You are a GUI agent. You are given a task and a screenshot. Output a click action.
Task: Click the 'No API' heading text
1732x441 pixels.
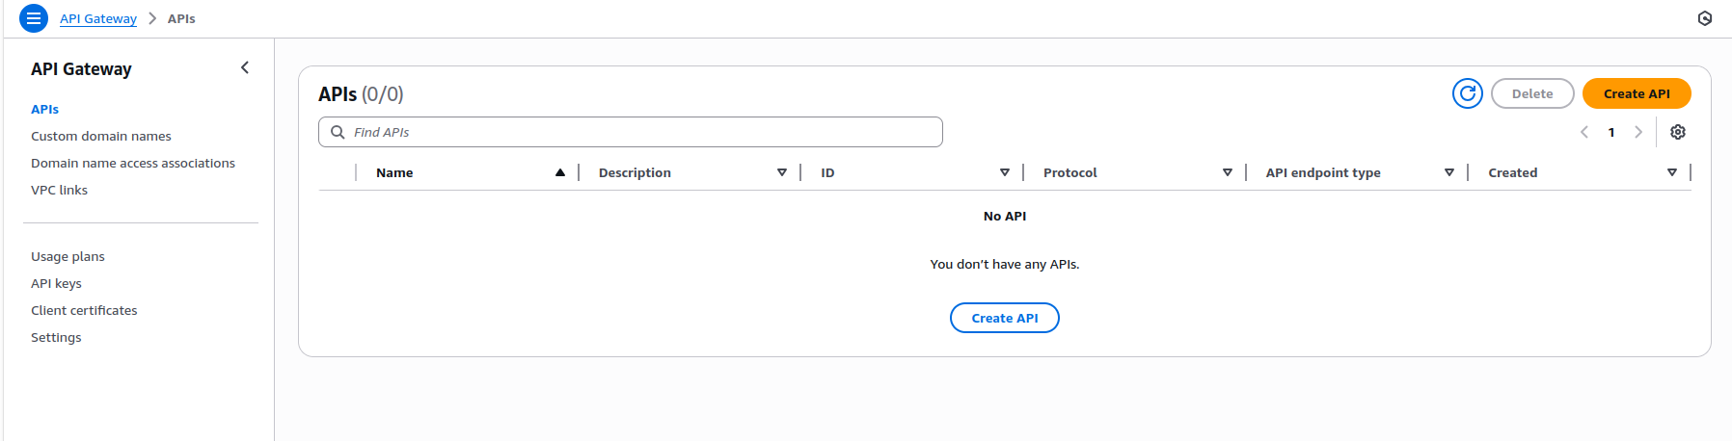click(x=1005, y=216)
